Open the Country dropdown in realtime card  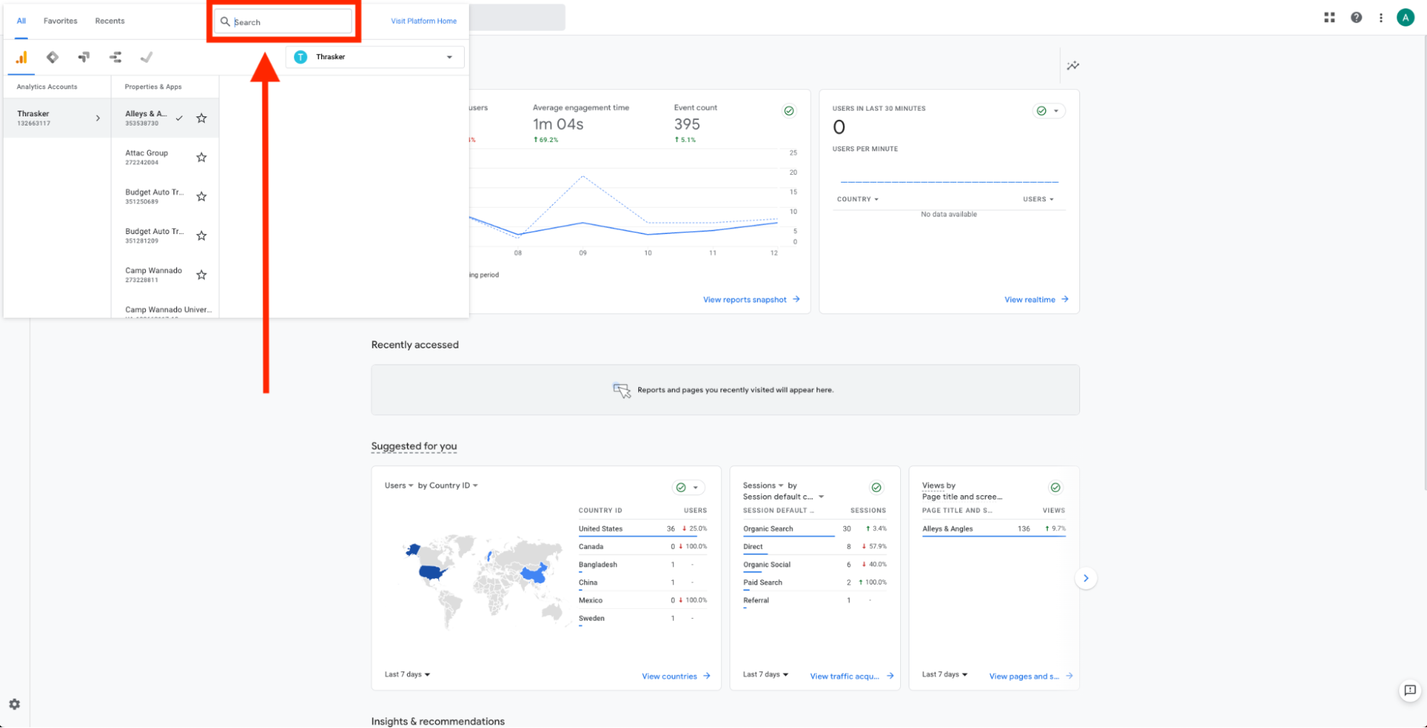pos(857,200)
